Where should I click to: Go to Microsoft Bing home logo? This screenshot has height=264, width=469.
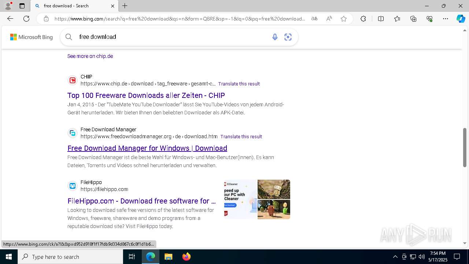32,37
